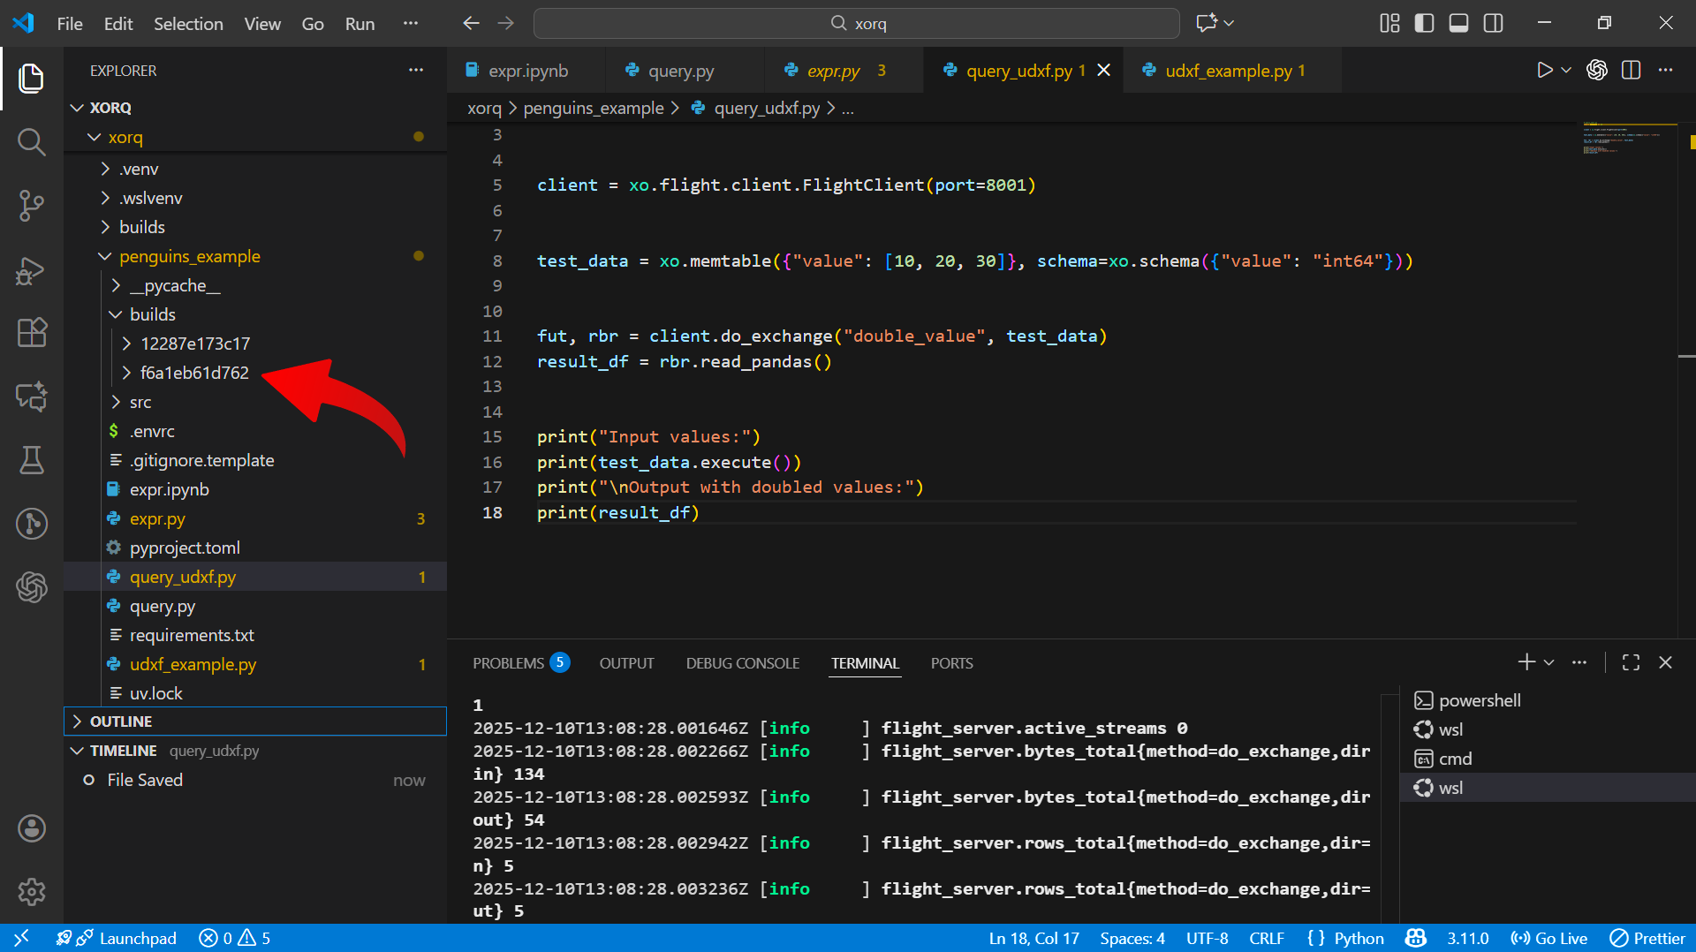The image size is (1696, 952).
Task: Click the xorq command center search box
Action: [x=856, y=24]
